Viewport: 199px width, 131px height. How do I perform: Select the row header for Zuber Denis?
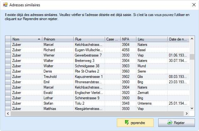tap(8, 71)
